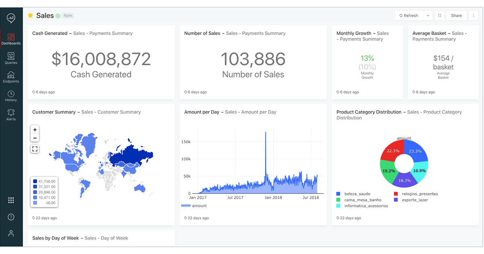The height and width of the screenshot is (254, 484).
Task: Toggle the map fullscreen view
Action: point(35,149)
